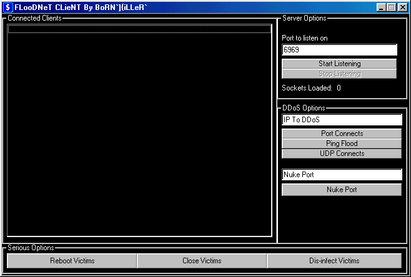This screenshot has width=411, height=277.
Task: Click the Sockets Loaded counter label
Action: tap(311, 88)
